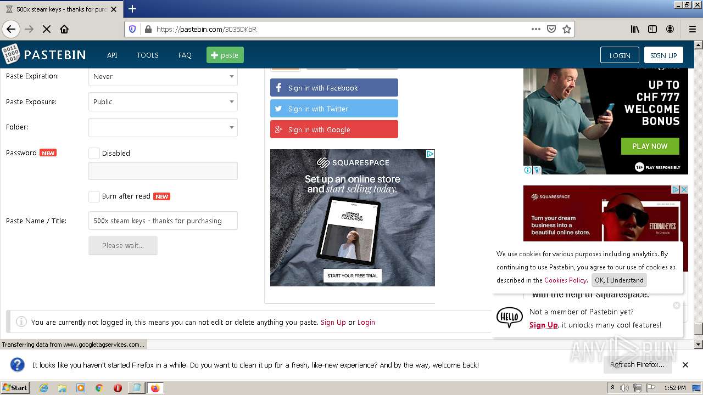Launch Internet Explorer from taskbar
This screenshot has height=395, width=703.
pyautogui.click(x=43, y=388)
